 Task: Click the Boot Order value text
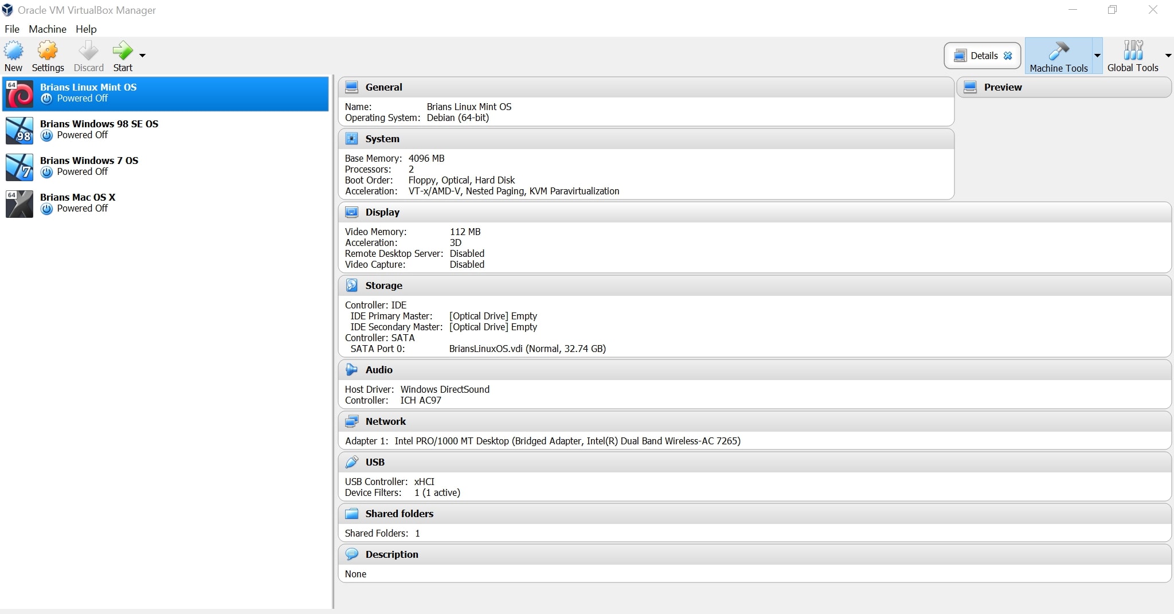pyautogui.click(x=461, y=180)
